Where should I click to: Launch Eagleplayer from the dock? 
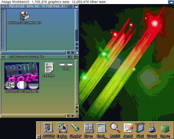click(62, 128)
